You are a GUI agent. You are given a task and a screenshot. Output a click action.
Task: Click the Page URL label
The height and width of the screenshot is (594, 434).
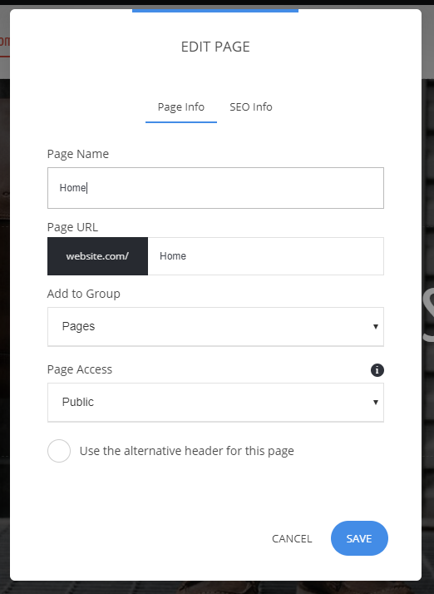(x=72, y=227)
